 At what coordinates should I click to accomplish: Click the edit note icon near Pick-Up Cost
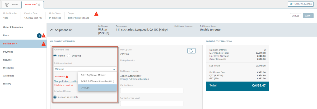[x=191, y=51]
